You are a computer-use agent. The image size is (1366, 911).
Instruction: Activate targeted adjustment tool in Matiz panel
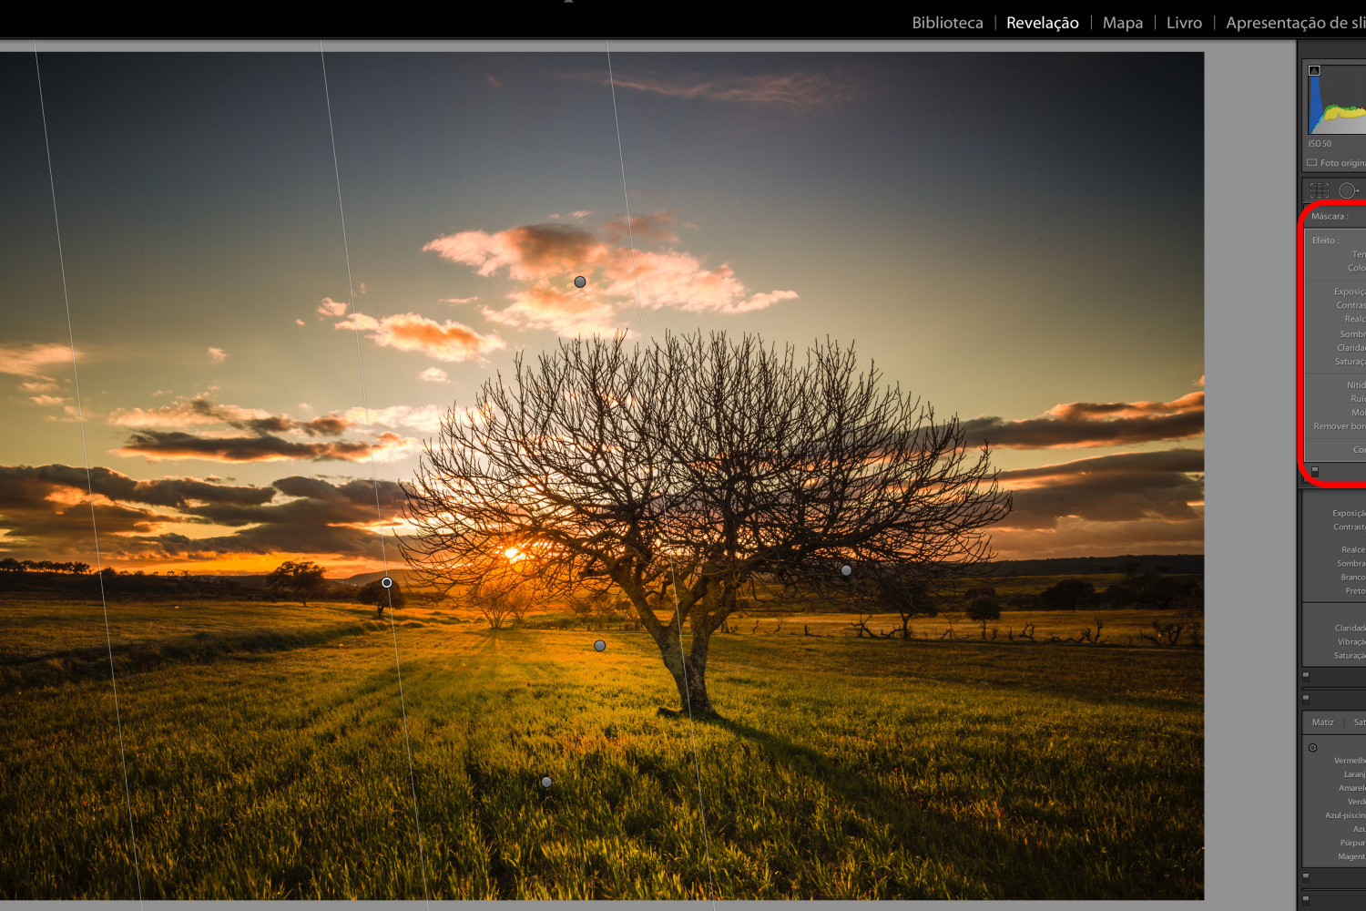pyautogui.click(x=1312, y=748)
